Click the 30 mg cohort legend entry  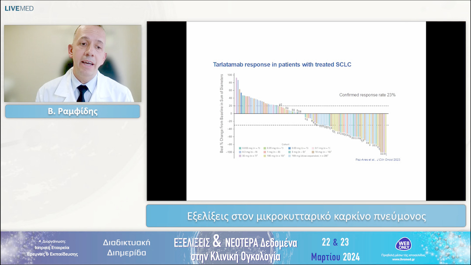(x=249, y=156)
